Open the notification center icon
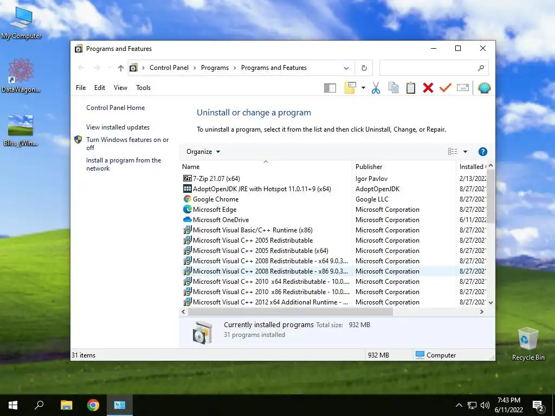This screenshot has width=555, height=416. coord(539,406)
